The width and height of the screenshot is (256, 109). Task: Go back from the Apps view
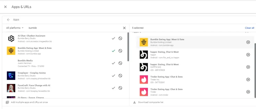point(8,20)
